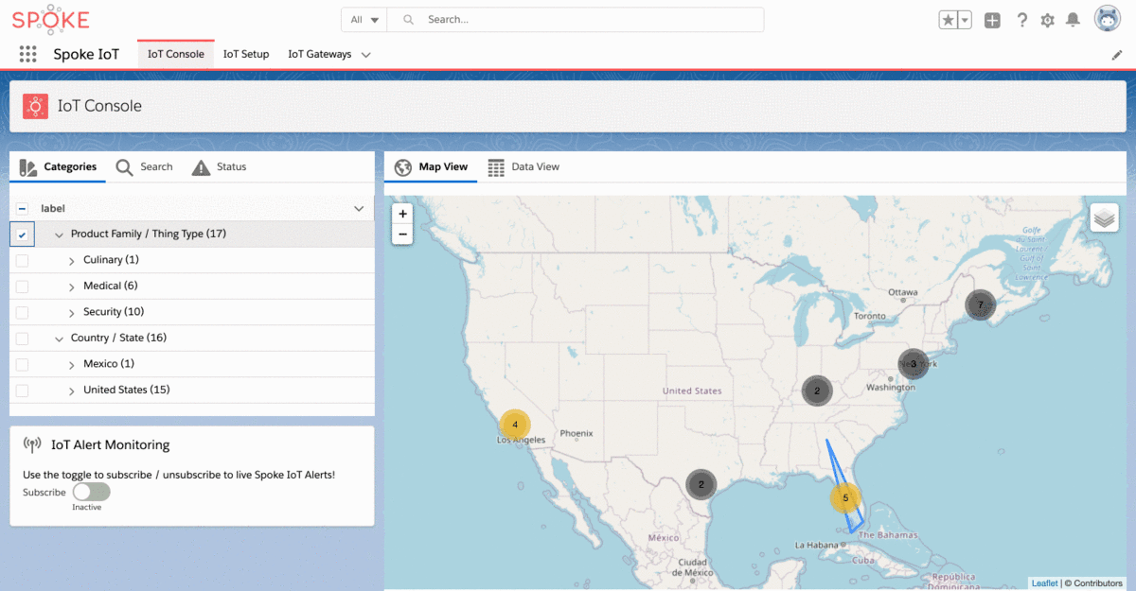Expand the Culinary (1) row
Viewport: 1136px width, 591px height.
[x=72, y=260]
